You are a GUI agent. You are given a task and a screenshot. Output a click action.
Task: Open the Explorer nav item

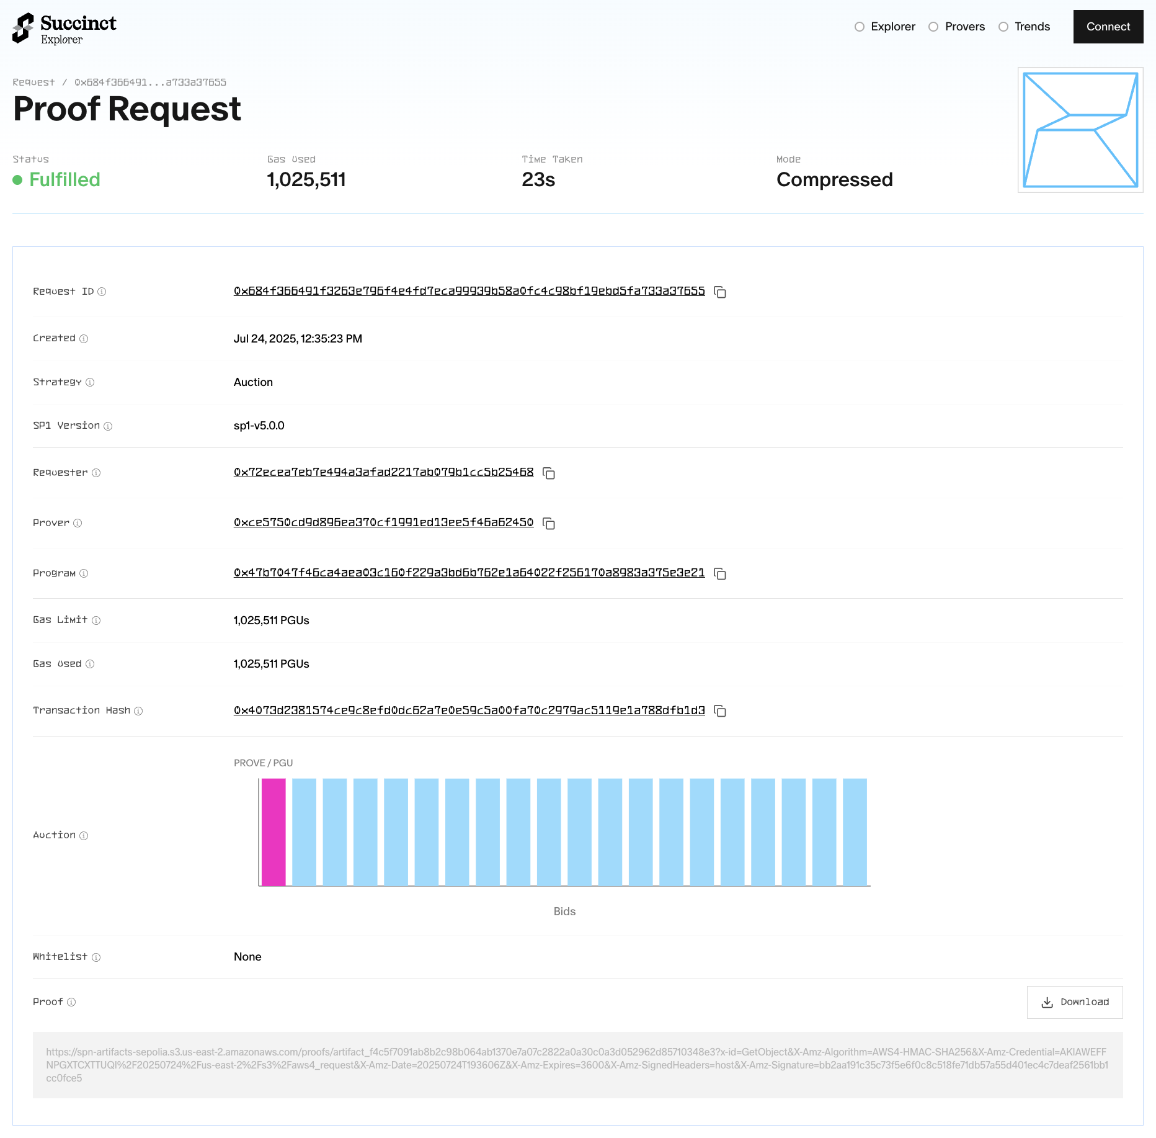point(885,27)
